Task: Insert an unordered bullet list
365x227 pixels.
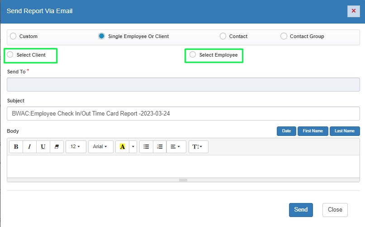Action: click(x=146, y=147)
